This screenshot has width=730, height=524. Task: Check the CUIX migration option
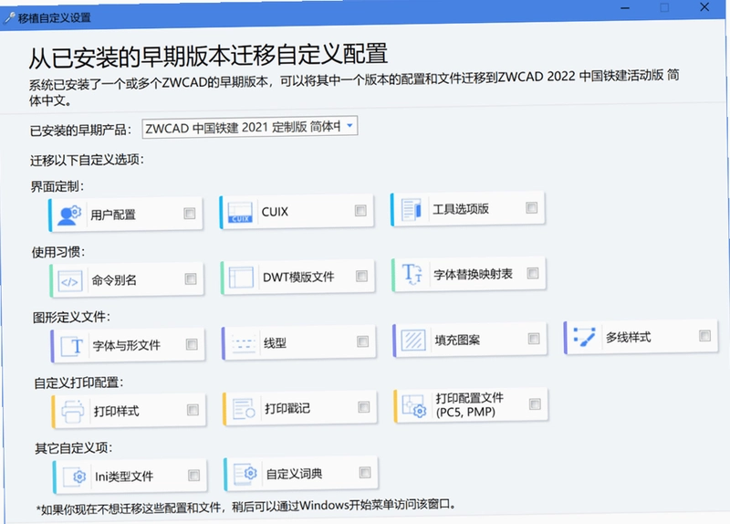tap(360, 211)
